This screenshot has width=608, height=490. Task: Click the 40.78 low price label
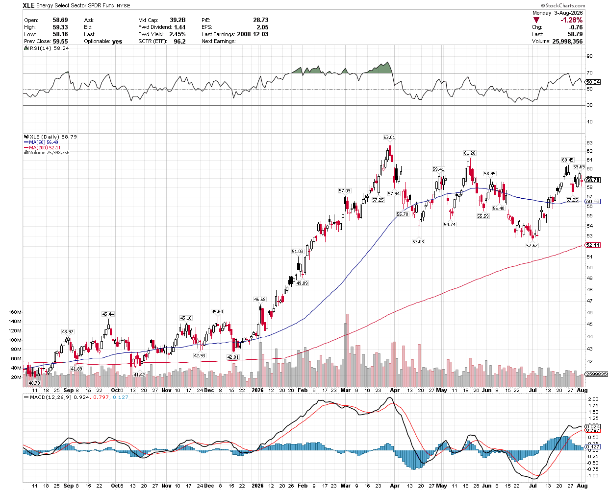pos(34,383)
